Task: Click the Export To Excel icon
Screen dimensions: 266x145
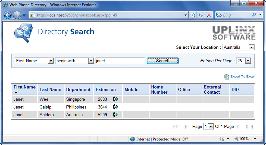Action: click(226, 77)
